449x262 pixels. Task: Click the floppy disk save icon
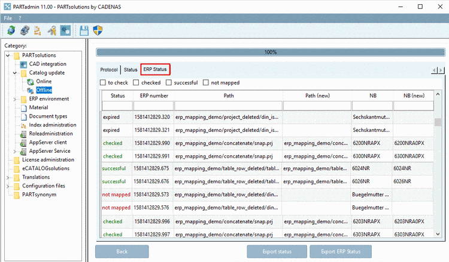[84, 30]
